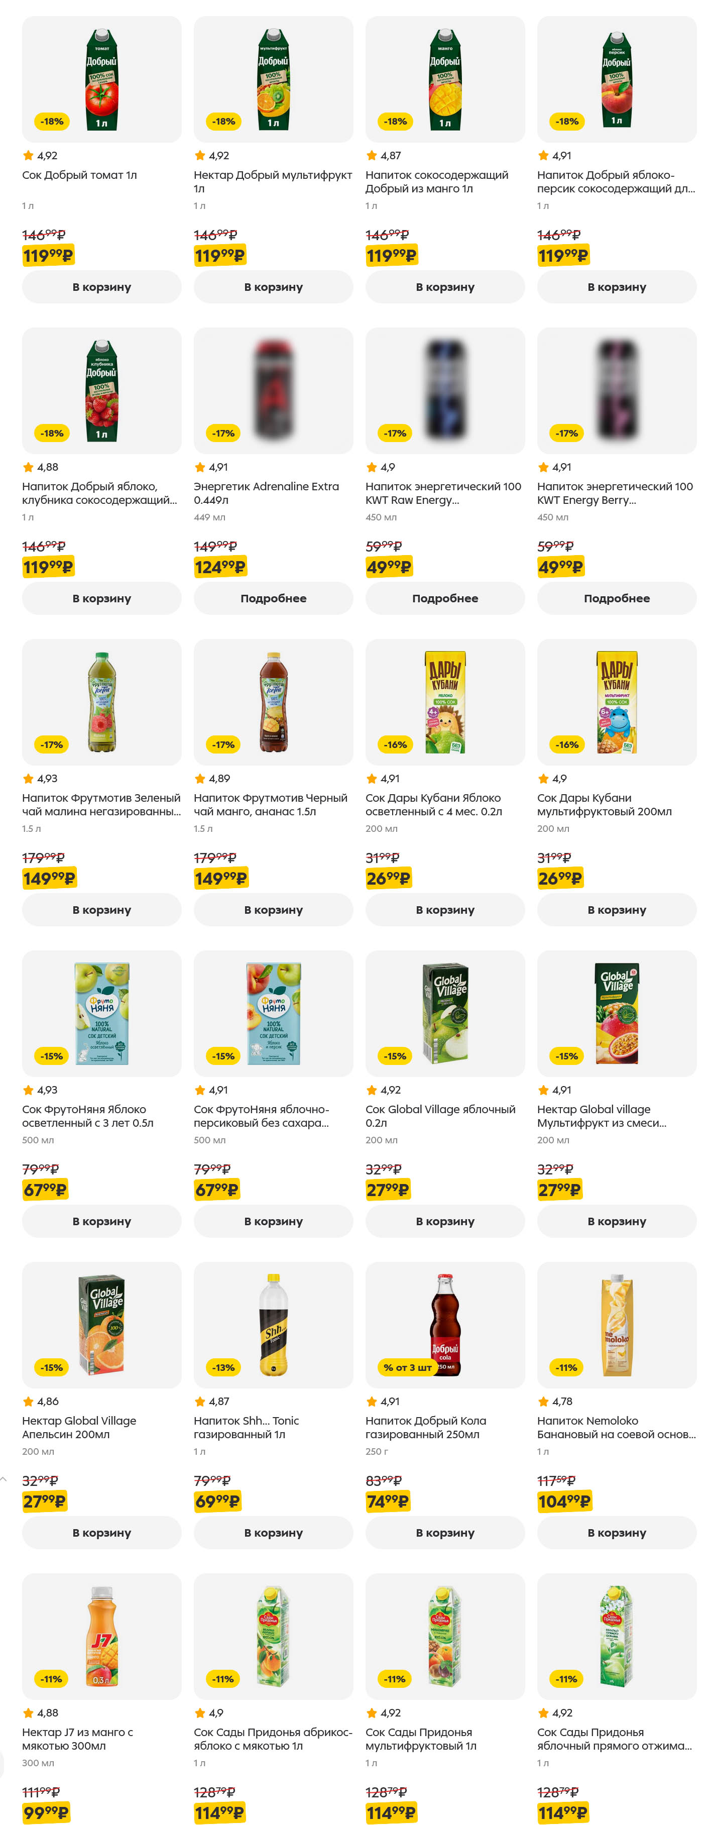Click the -13% badge on Shh... Tonic
711x1825 pixels.
click(223, 1367)
